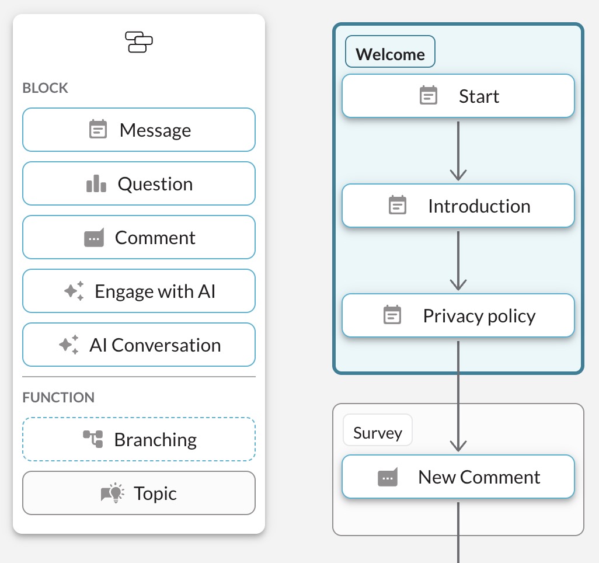Choose the AI Conversation block
The height and width of the screenshot is (563, 599).
139,345
